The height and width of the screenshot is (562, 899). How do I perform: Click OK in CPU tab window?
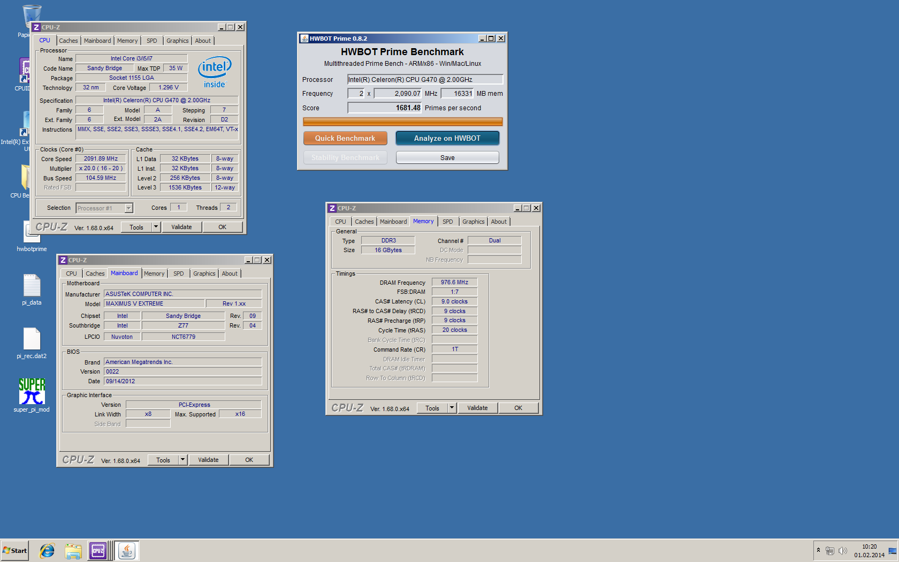223,227
